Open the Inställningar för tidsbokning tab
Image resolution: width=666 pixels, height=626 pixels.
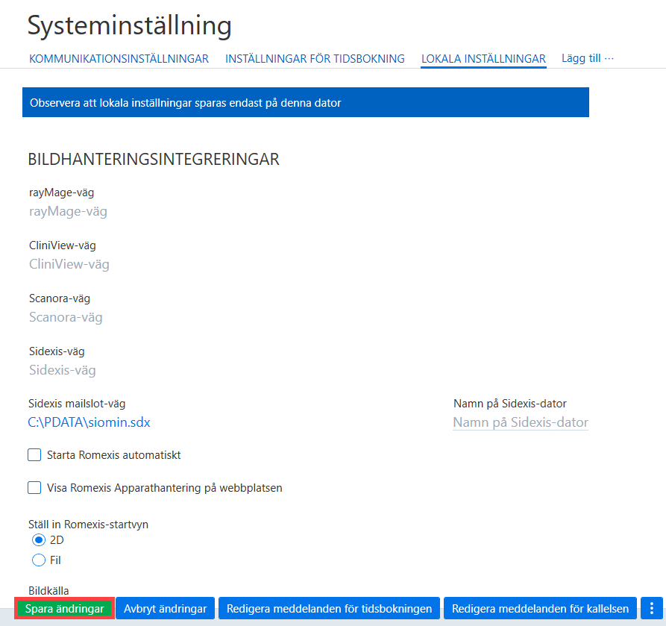[x=315, y=59]
